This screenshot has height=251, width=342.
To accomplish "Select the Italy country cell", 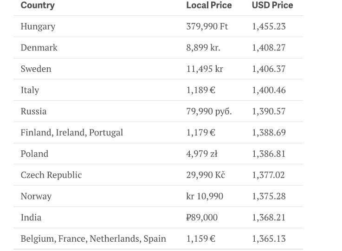I will pyautogui.click(x=30, y=90).
